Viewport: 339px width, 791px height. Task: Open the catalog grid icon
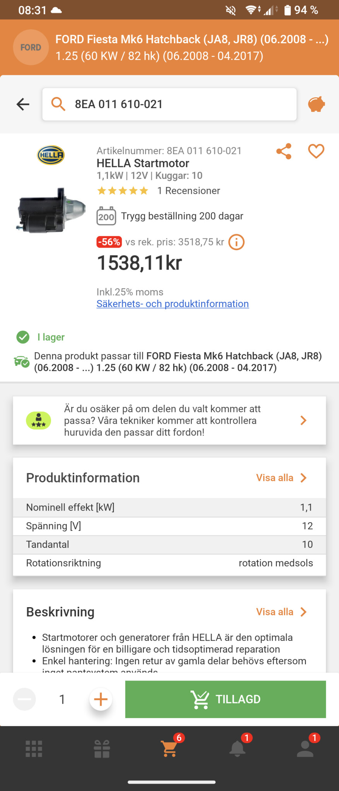point(34,749)
